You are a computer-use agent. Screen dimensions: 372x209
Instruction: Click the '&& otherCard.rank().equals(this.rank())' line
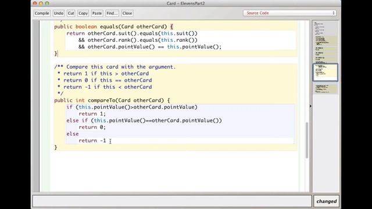(138, 40)
